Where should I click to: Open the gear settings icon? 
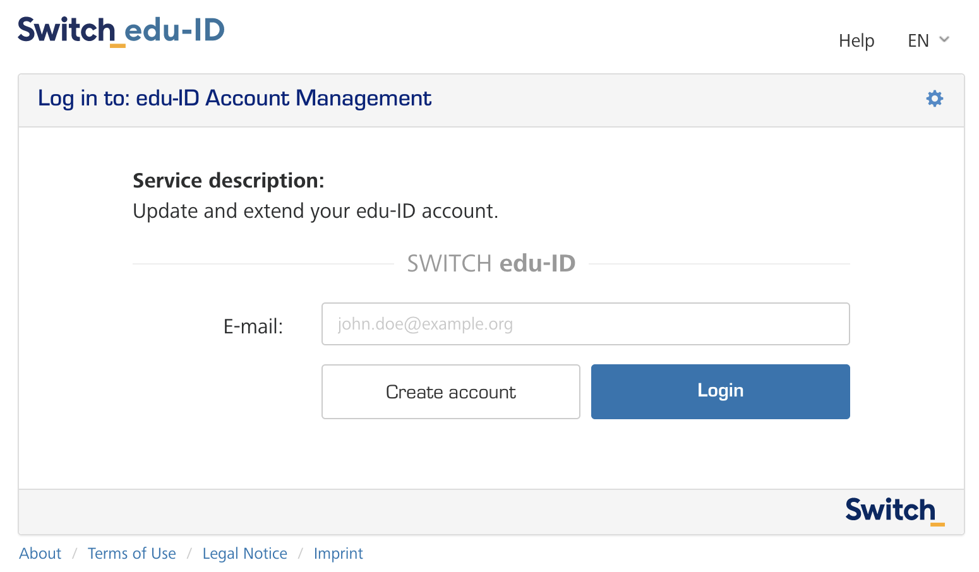coord(934,98)
